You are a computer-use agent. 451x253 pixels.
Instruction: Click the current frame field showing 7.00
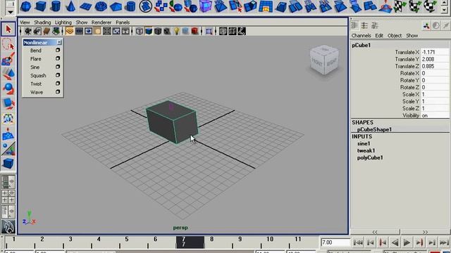click(x=335, y=242)
